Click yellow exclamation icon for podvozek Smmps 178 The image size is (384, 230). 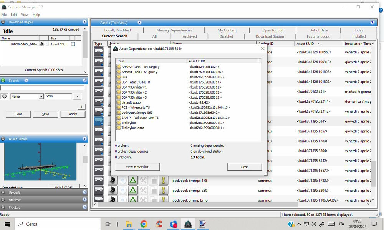[x=163, y=181]
